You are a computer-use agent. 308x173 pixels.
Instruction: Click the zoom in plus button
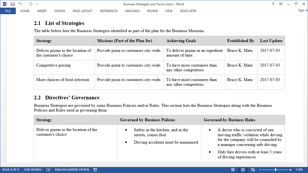tap(290, 170)
